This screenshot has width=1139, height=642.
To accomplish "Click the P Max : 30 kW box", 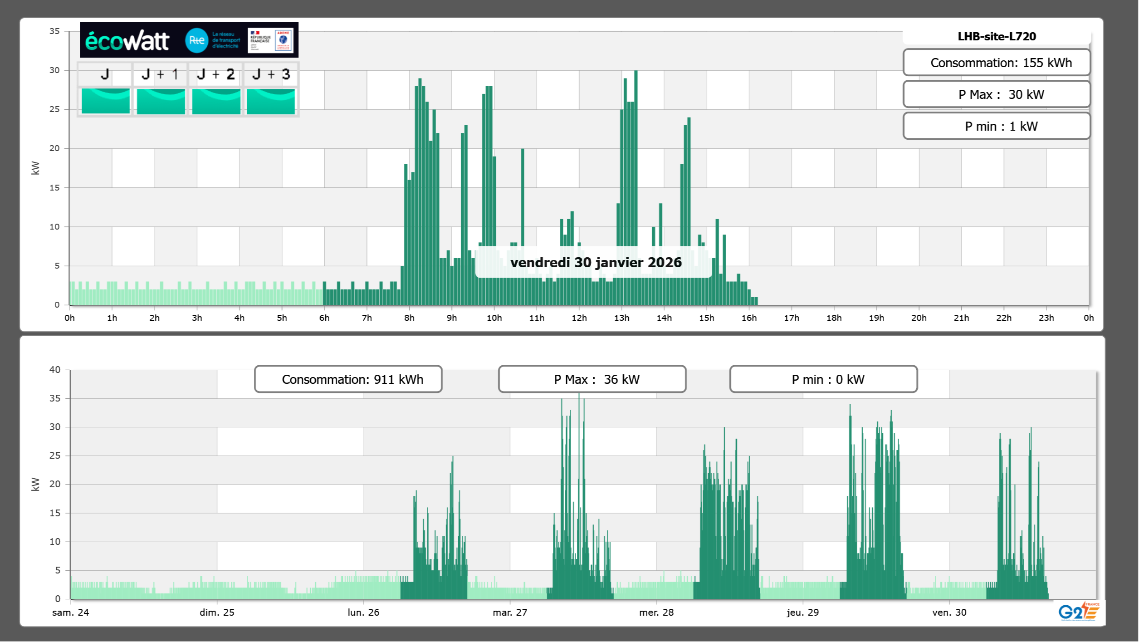I will 996,94.
